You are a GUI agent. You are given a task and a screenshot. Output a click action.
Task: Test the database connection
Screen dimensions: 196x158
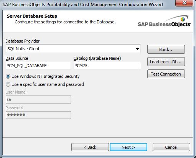click(x=166, y=74)
